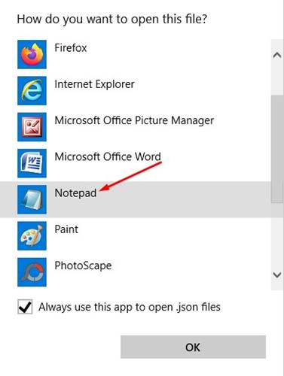Viewport: 284px width, 376px height.
Task: Click the scrollbar up arrow
Action: [277, 55]
